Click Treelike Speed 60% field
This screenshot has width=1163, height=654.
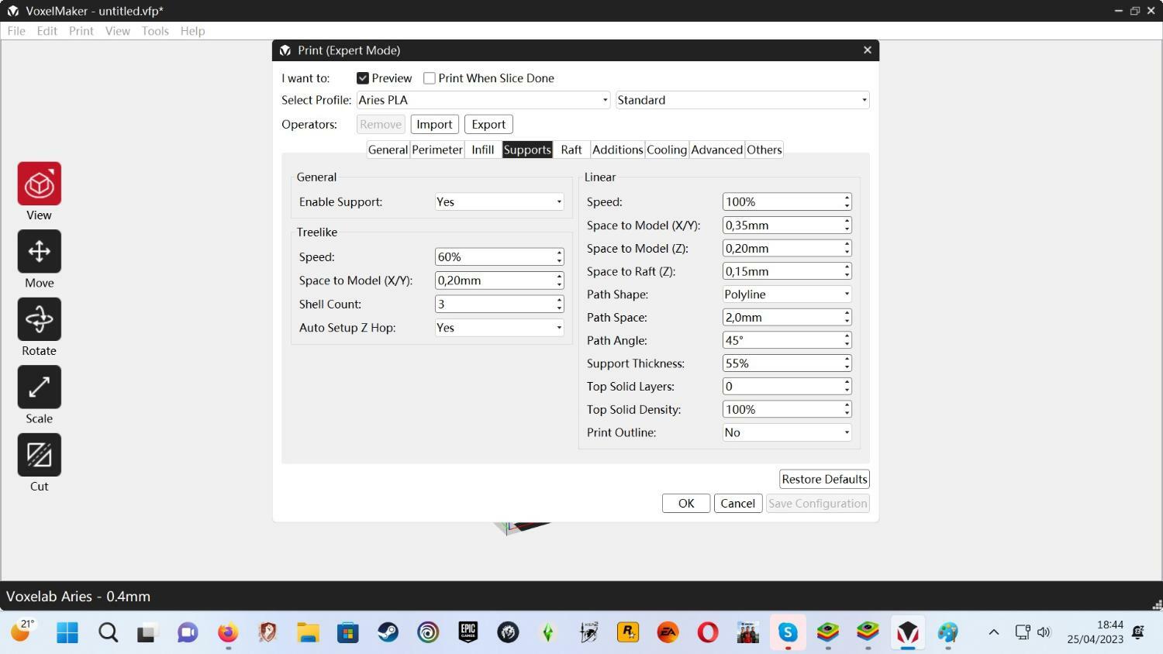(499, 256)
